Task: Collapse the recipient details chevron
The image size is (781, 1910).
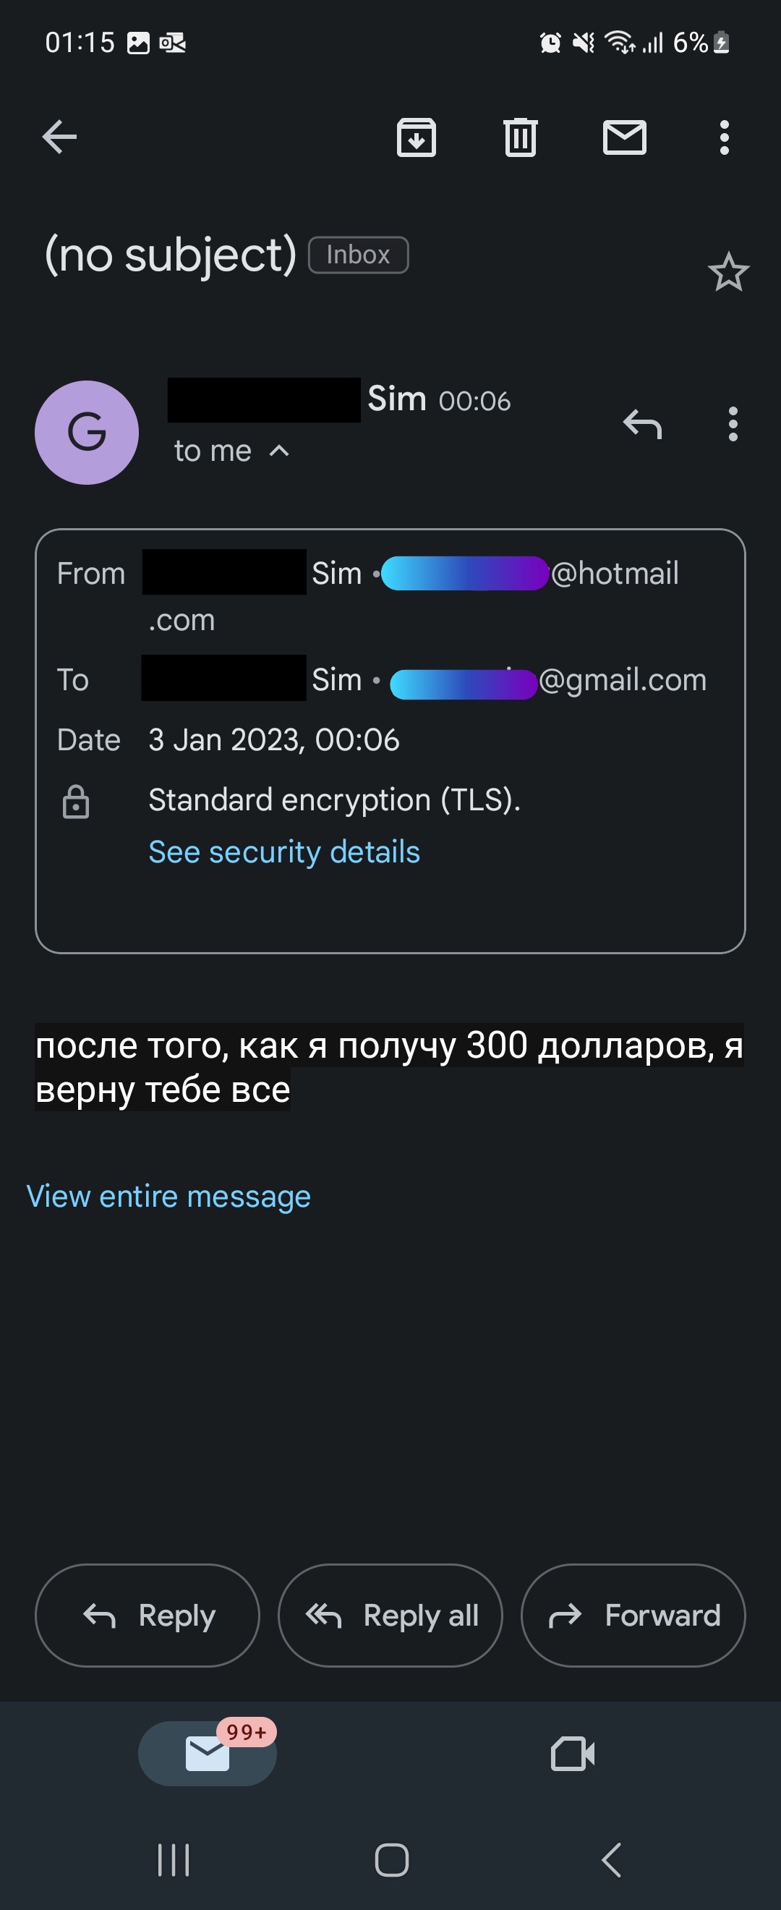Action: pyautogui.click(x=278, y=451)
